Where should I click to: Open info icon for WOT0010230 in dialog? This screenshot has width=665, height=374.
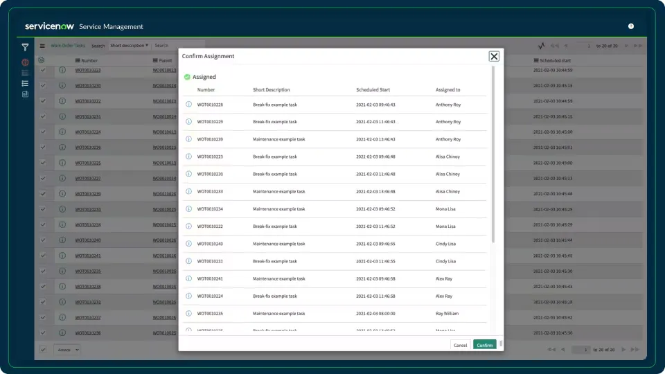[188, 174]
